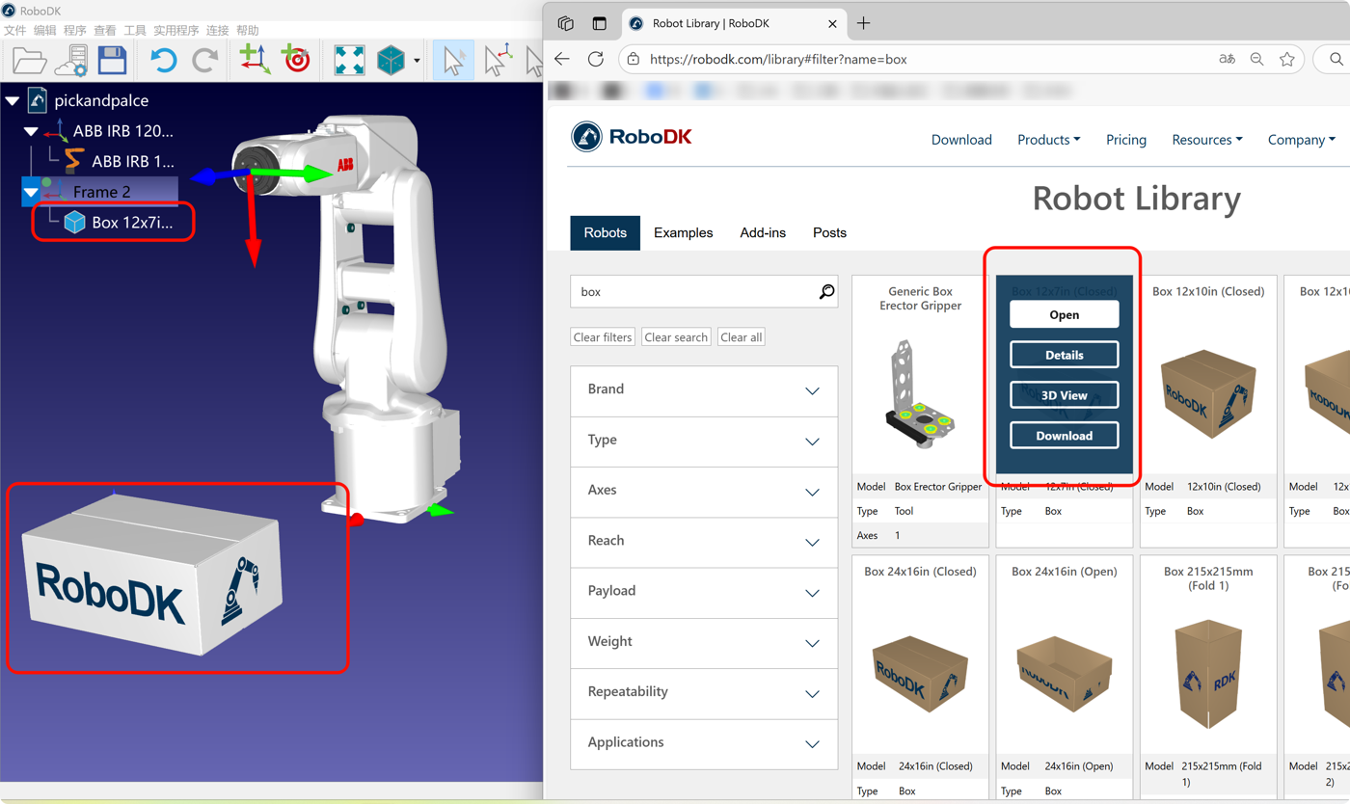Viewport: 1350px width, 804px height.
Task: Click the Clear search button
Action: tap(676, 337)
